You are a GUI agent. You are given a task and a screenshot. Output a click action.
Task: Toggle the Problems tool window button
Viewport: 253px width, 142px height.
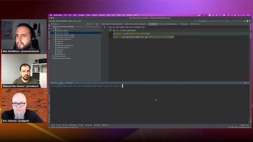tap(73, 125)
